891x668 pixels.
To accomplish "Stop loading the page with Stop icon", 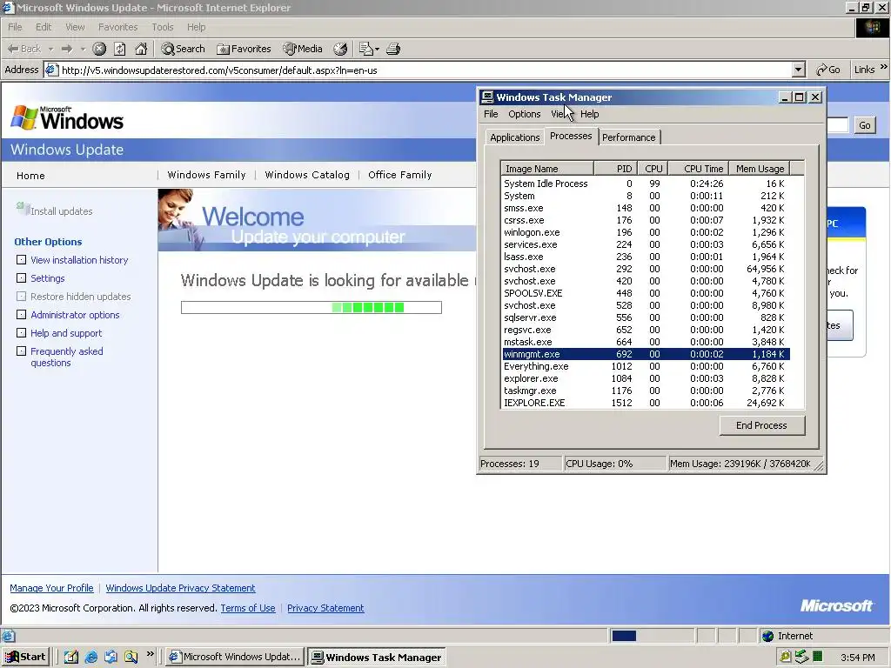I will [x=99, y=49].
